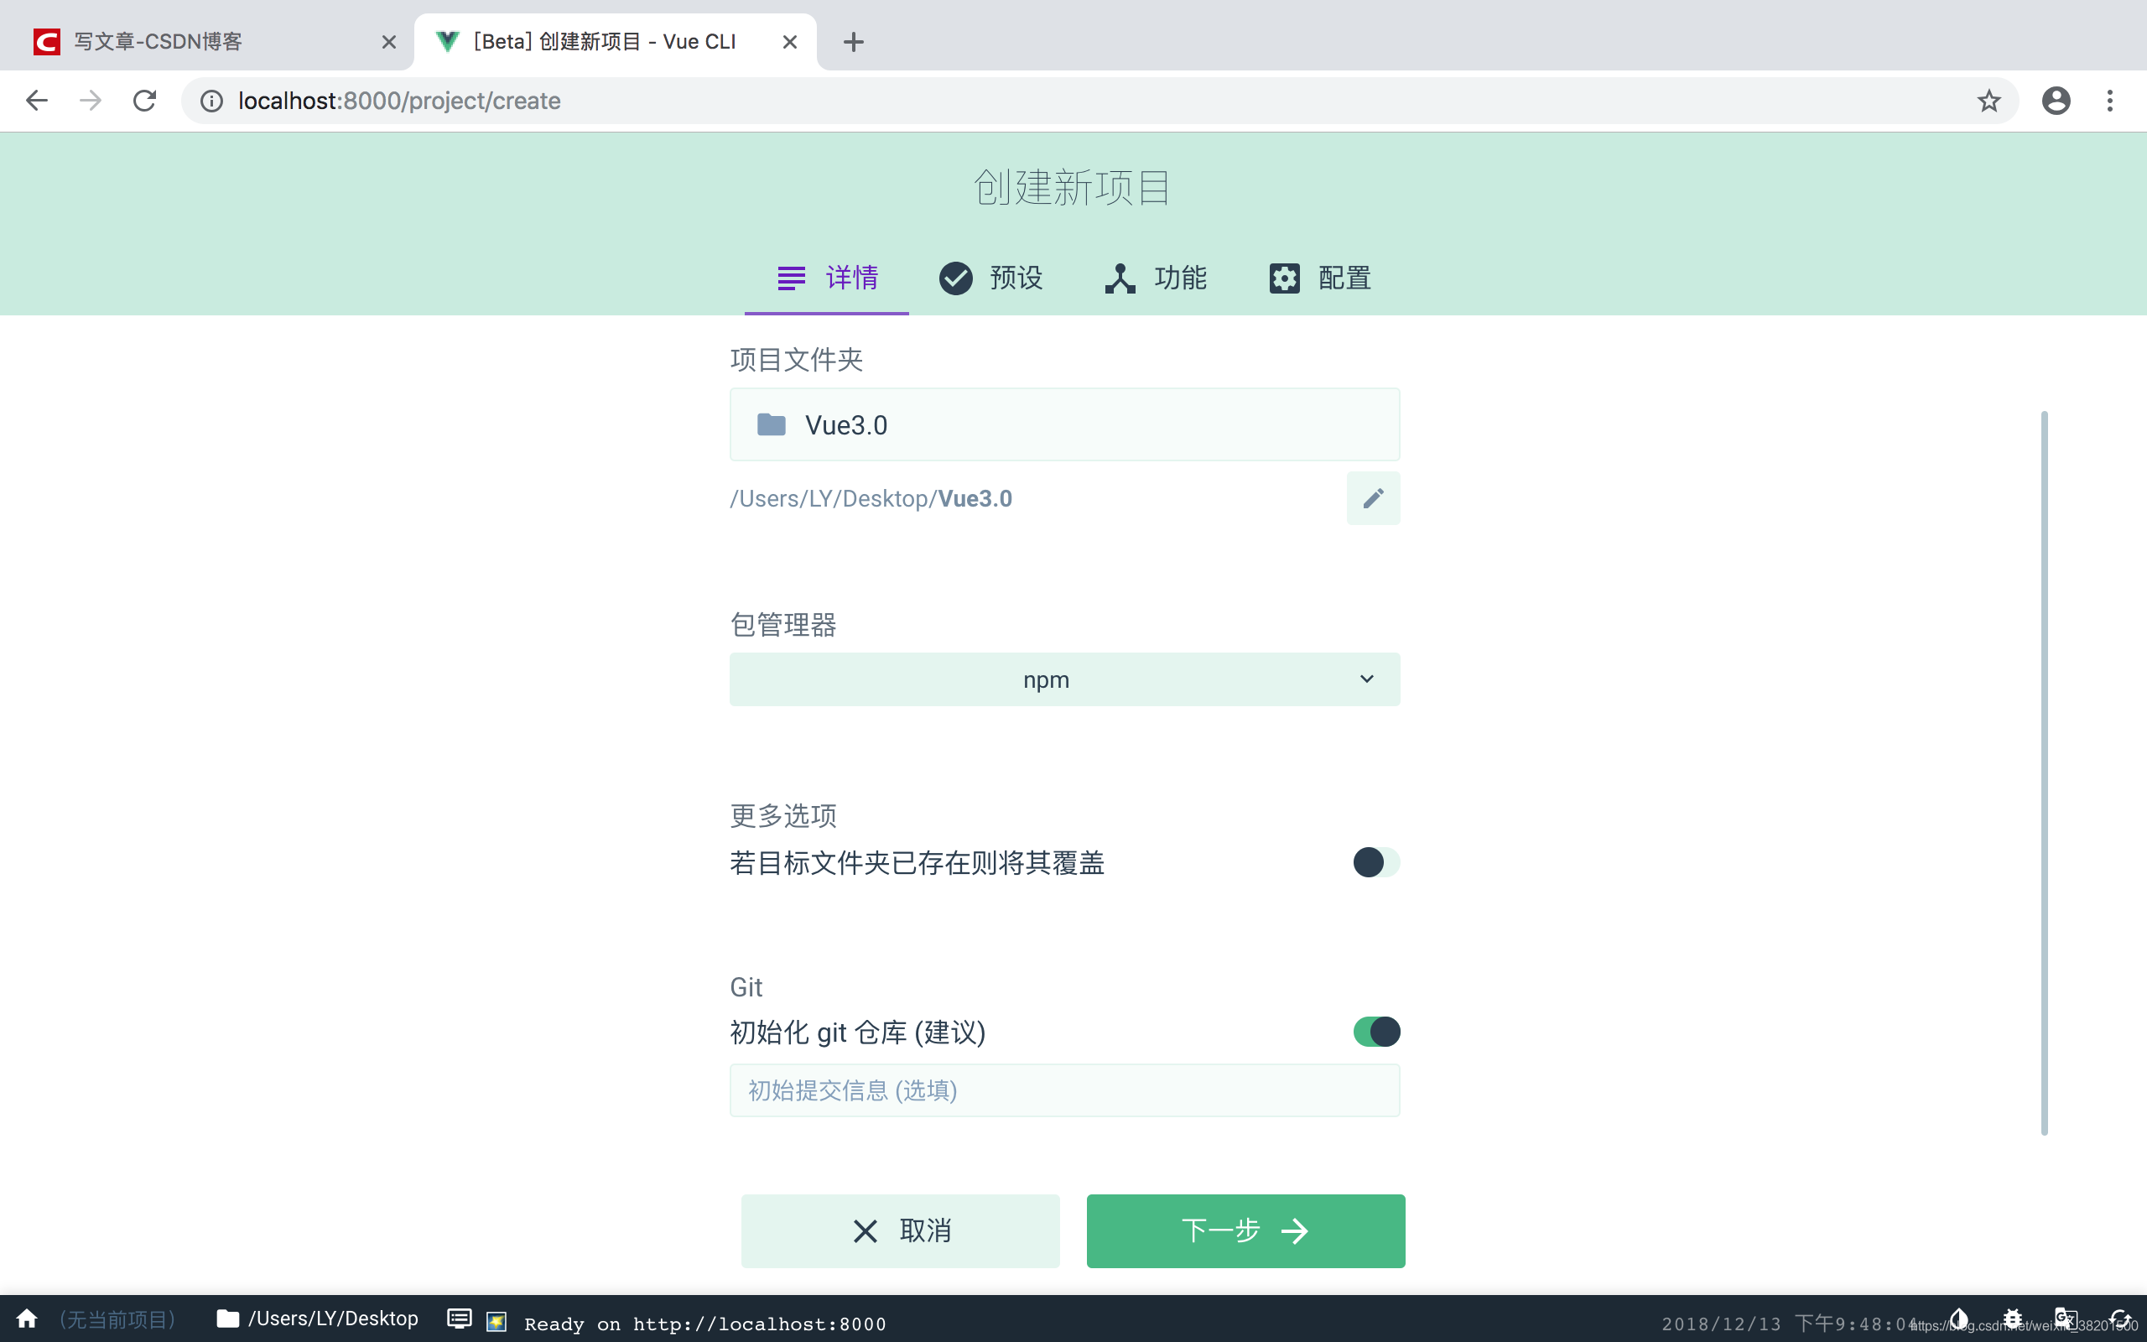This screenshot has height=1342, width=2147.
Task: Click the 更多选项 section label
Action: pyautogui.click(x=783, y=814)
